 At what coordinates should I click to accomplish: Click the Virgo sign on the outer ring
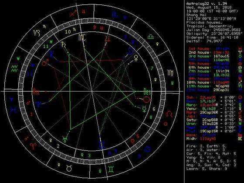(170, 73)
